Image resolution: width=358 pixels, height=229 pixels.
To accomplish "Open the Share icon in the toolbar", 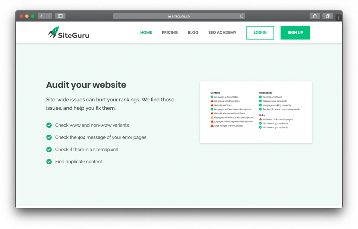I will point(315,16).
